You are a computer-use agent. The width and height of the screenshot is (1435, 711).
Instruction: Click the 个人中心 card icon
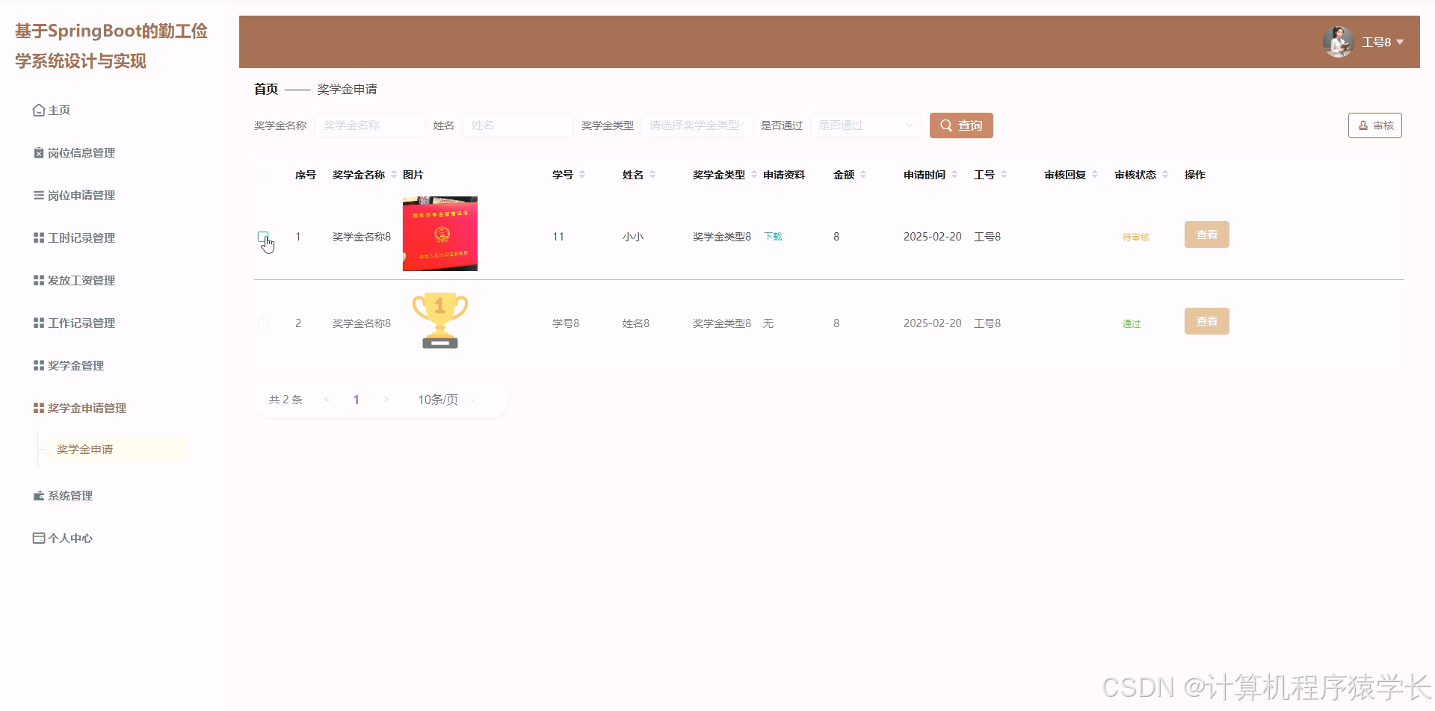pyautogui.click(x=39, y=538)
